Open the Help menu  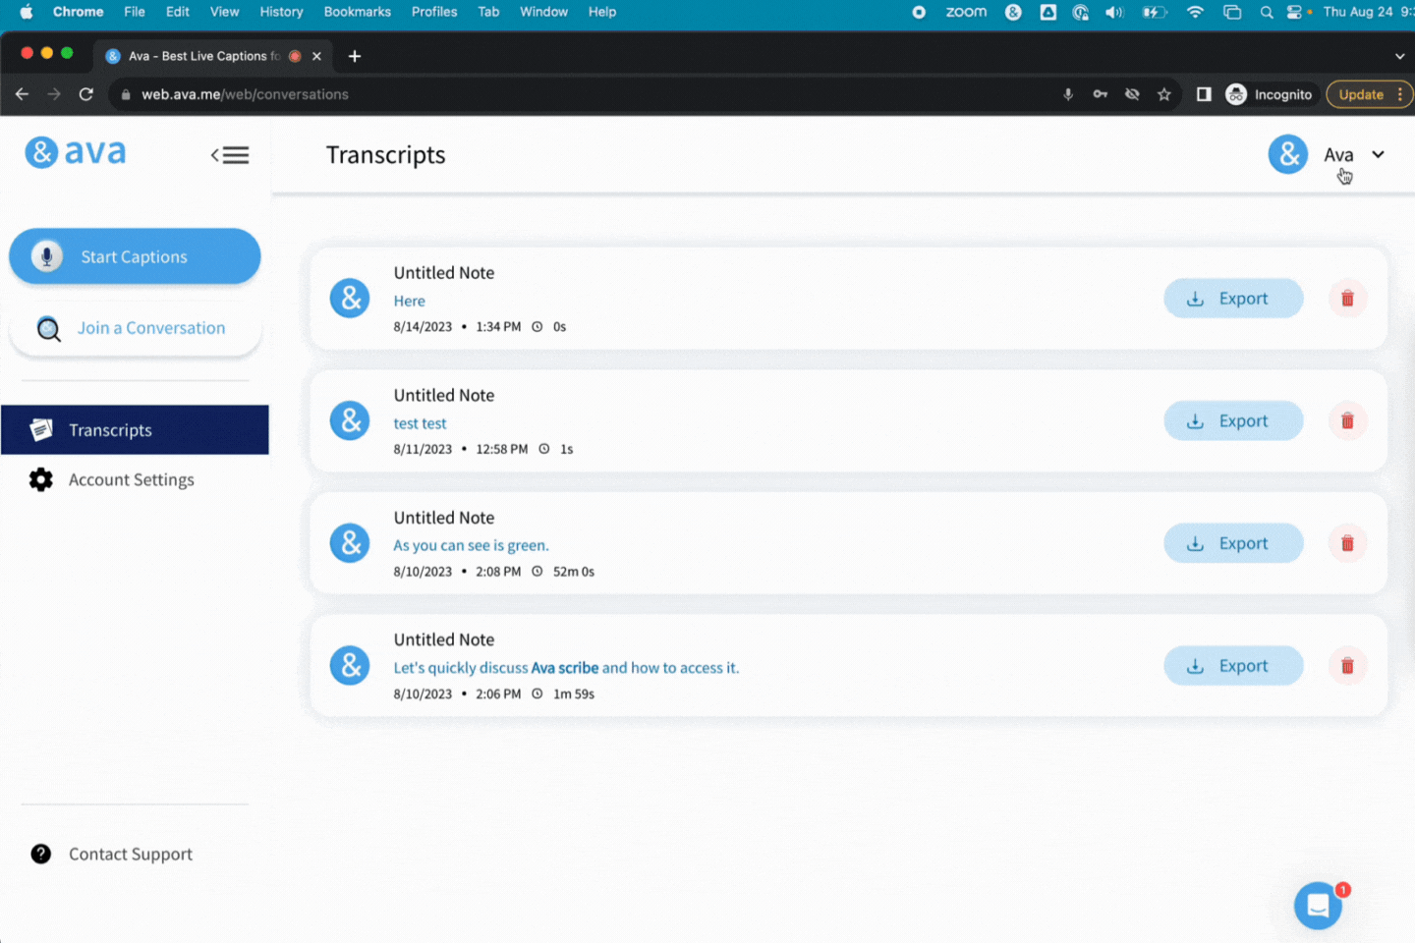602,12
